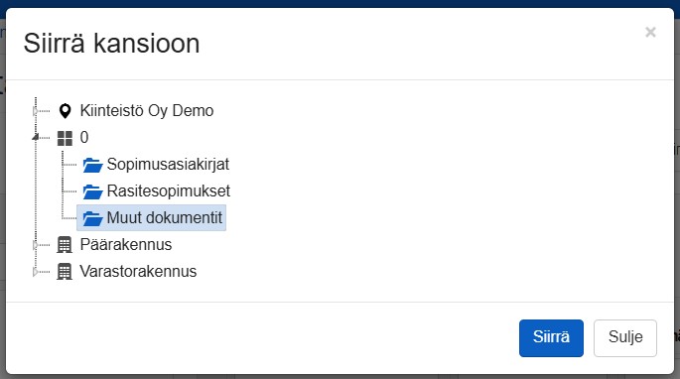Screen dimensions: 680x379
Task: Close the Siirrä kansioon dialog with X
Action: 650,32
